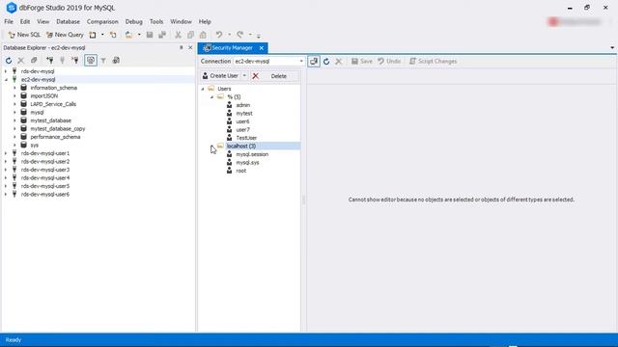Click New Connection icon in Database Explorer

click(x=49, y=61)
